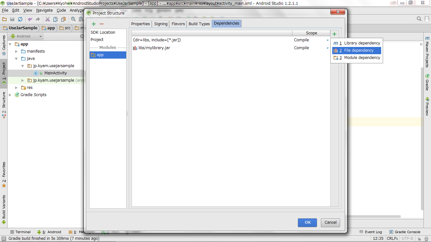The height and width of the screenshot is (242, 431).
Task: Switch to the Build Types tab
Action: click(199, 24)
